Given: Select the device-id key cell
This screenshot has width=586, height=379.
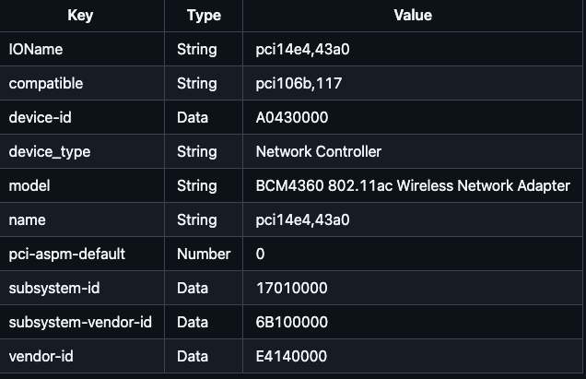Looking at the screenshot, I should 39,118.
